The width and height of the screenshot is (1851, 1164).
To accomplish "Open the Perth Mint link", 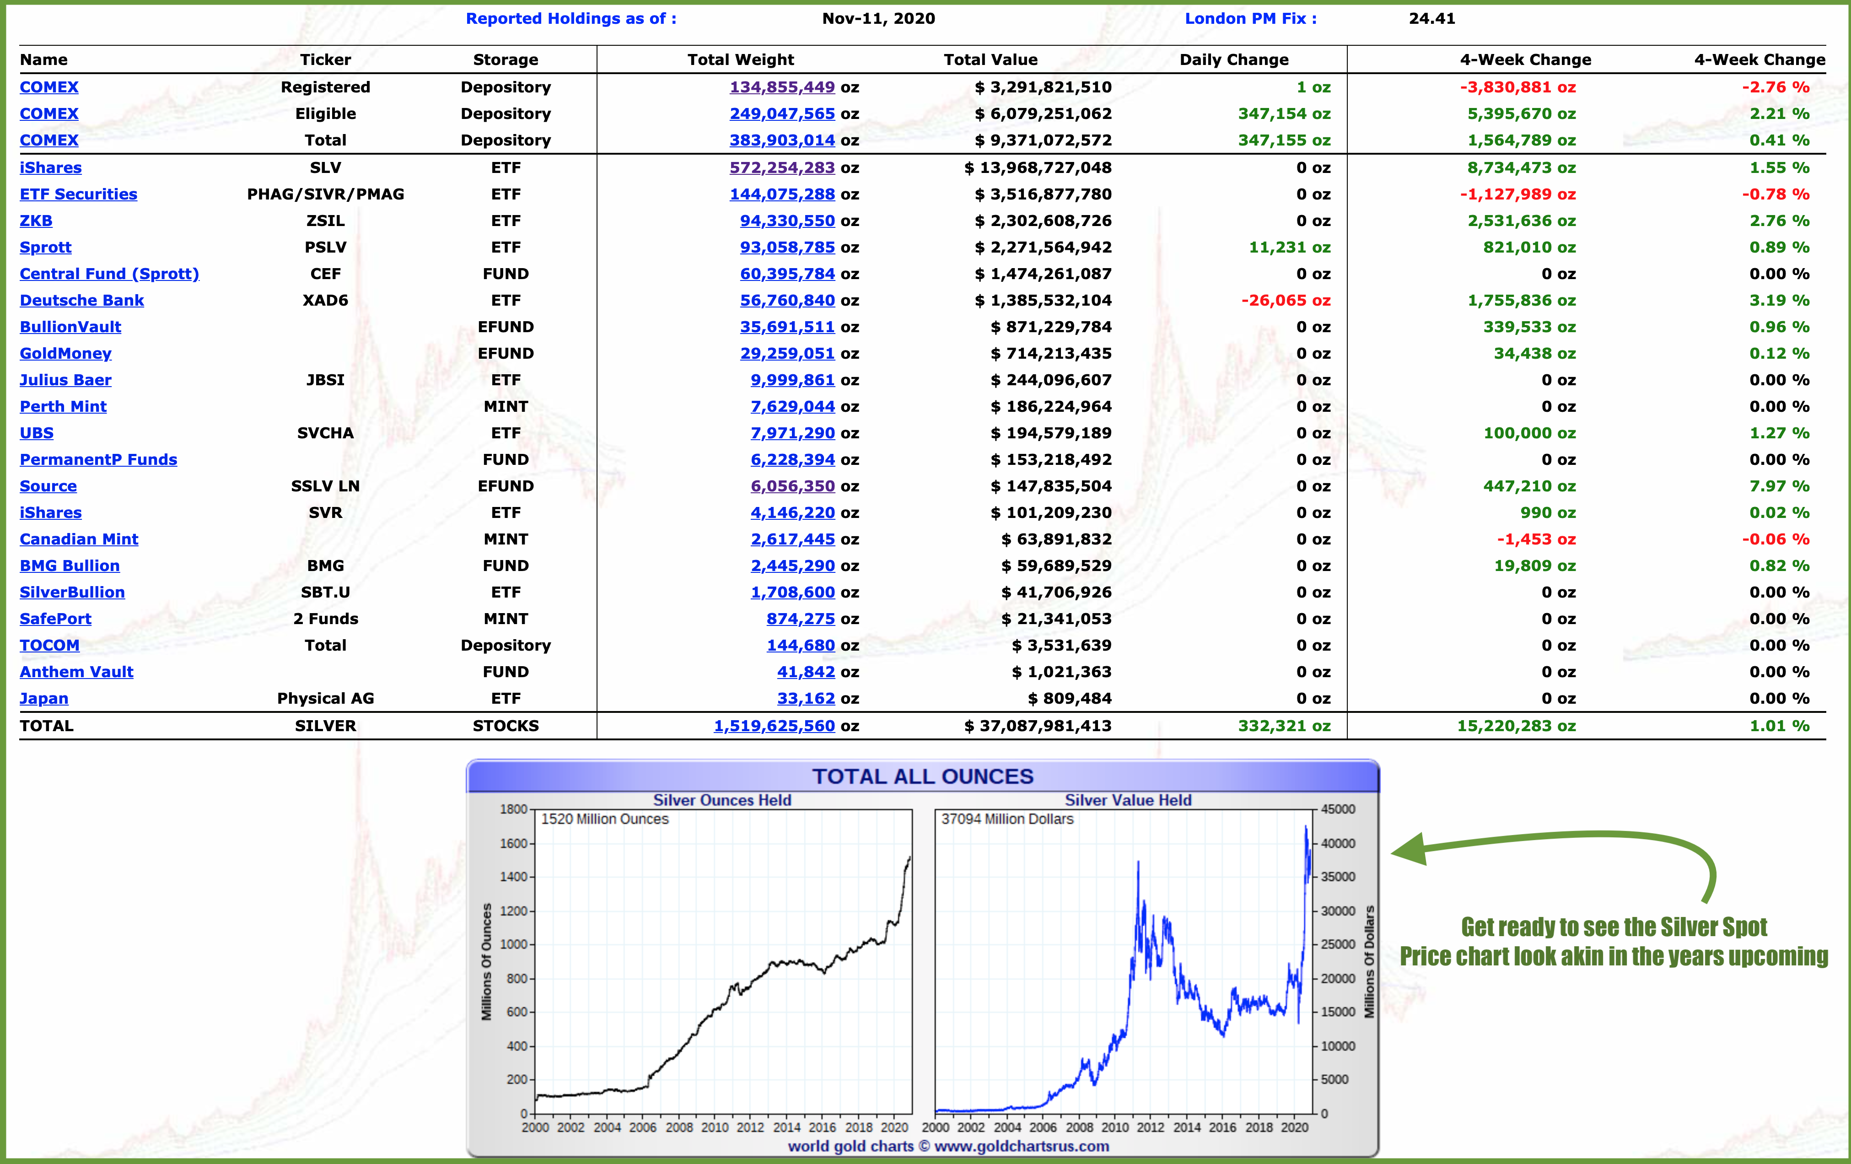I will [62, 406].
